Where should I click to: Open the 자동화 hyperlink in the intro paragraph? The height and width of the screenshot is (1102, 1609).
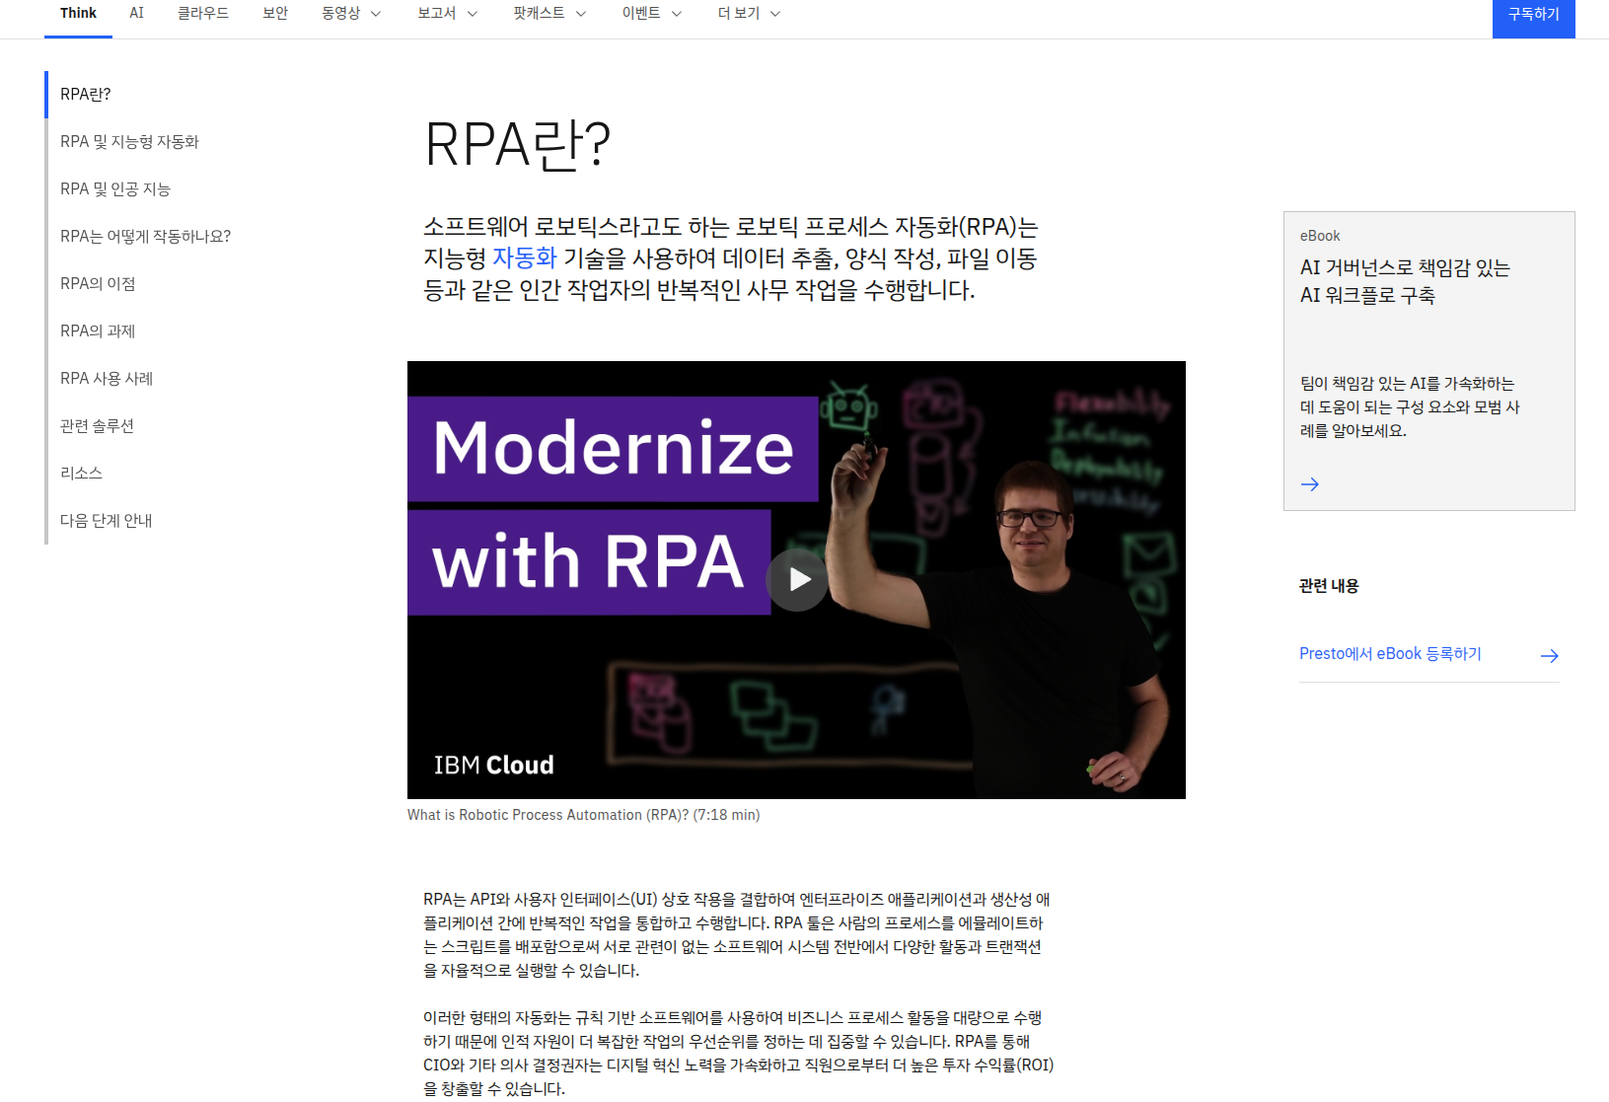click(526, 258)
